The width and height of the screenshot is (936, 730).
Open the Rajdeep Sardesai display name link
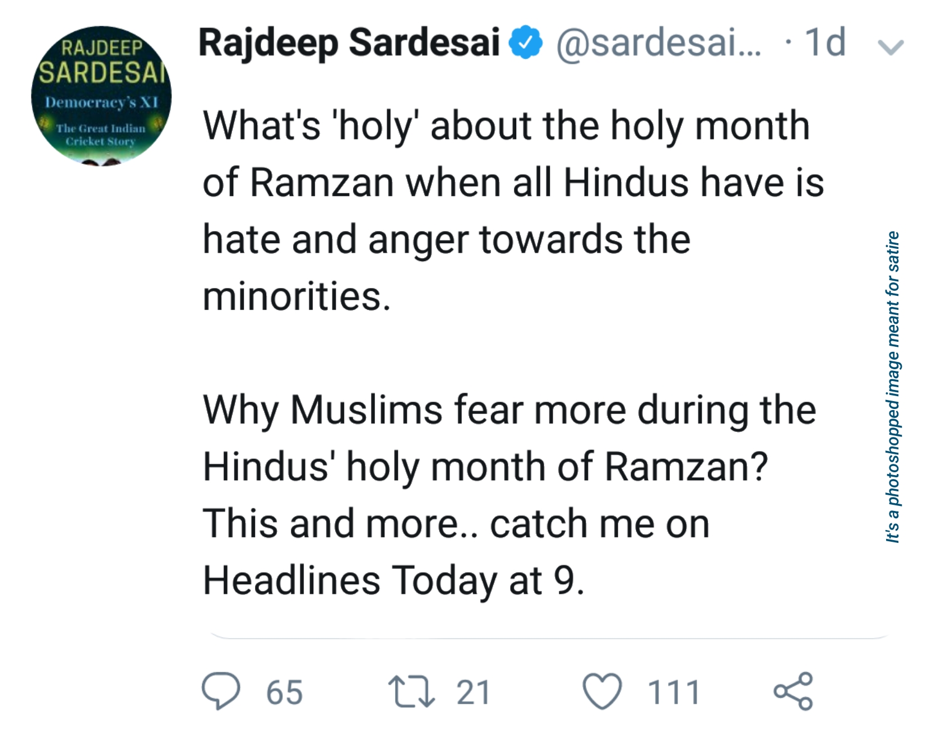point(349,43)
